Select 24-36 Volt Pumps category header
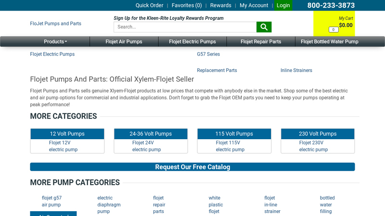The height and width of the screenshot is (216, 385). [x=151, y=134]
